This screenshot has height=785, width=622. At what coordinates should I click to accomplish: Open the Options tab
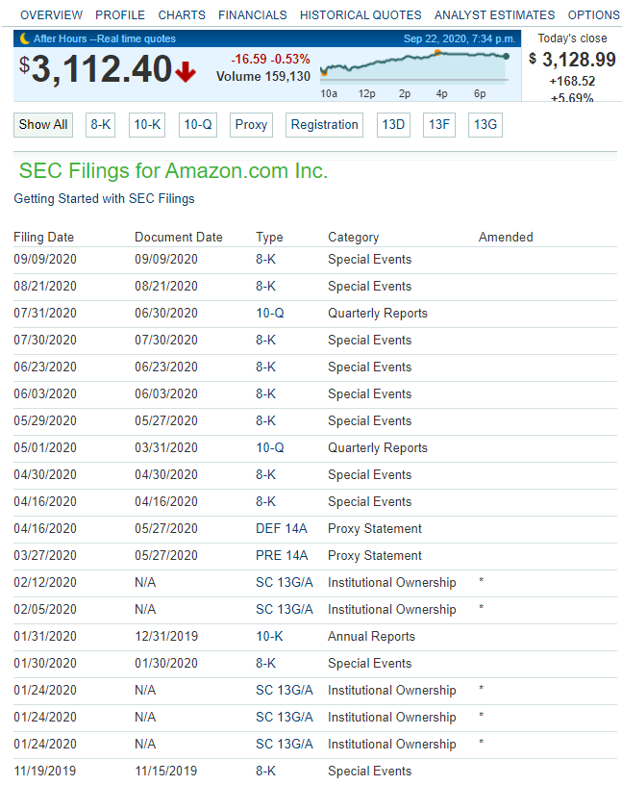[593, 15]
